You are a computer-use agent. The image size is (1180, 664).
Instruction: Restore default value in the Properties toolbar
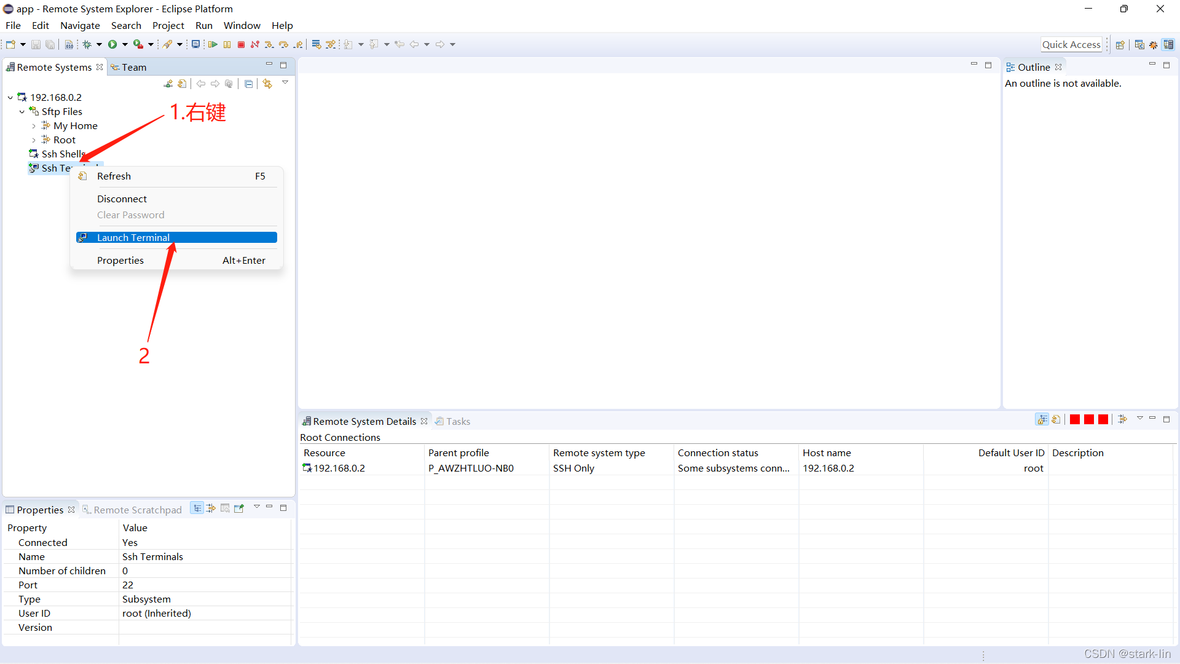[225, 508]
